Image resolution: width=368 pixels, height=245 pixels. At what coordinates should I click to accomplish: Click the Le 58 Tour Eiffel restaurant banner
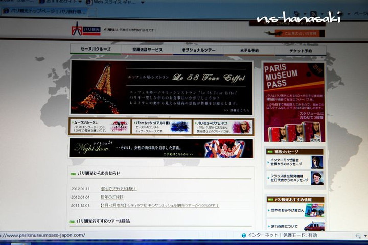click(162, 88)
